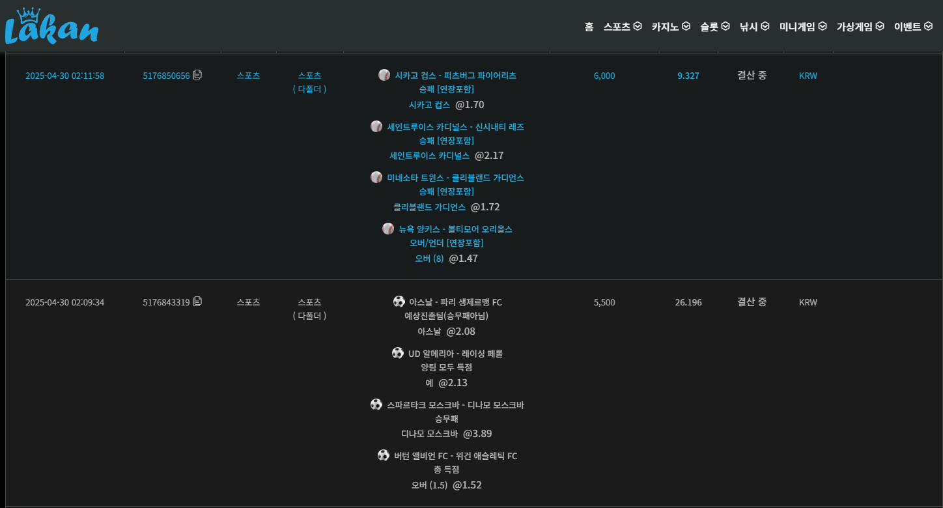Copy bet ID 5176850656 with copy icon
The width and height of the screenshot is (943, 508).
coord(197,75)
